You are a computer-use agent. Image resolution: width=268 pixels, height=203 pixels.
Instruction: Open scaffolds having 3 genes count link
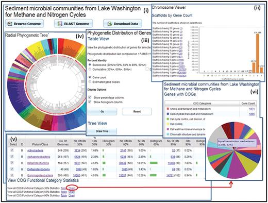click(x=182, y=66)
